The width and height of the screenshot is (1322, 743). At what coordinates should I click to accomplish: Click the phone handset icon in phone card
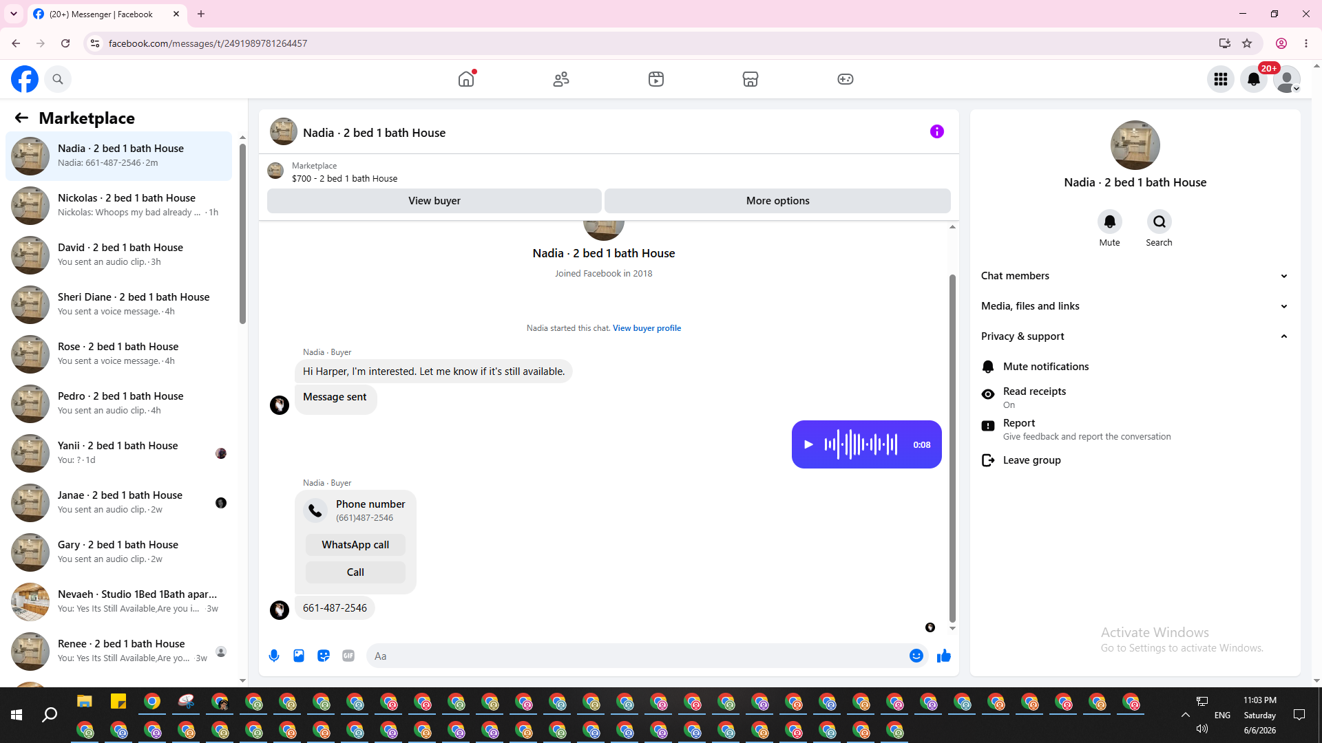point(315,510)
